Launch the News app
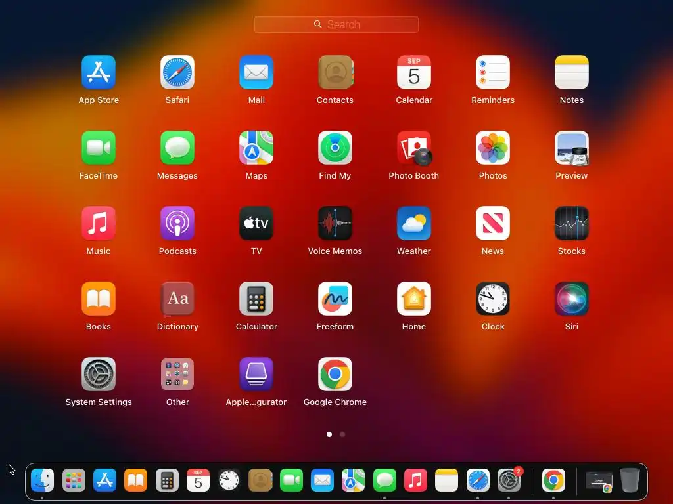673x504 pixels. coord(493,223)
